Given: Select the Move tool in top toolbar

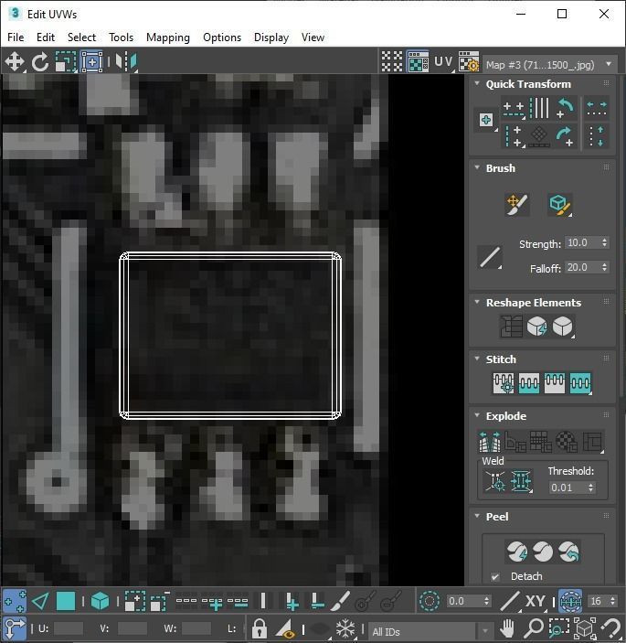Looking at the screenshot, I should click(15, 62).
